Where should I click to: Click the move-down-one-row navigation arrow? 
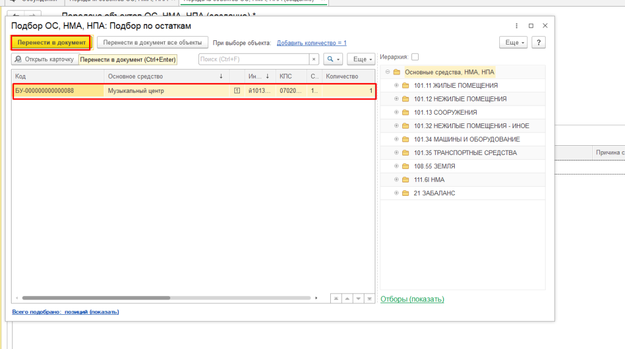[x=358, y=298]
